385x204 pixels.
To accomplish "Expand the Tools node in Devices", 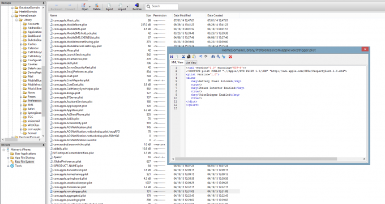I will 8,166.
